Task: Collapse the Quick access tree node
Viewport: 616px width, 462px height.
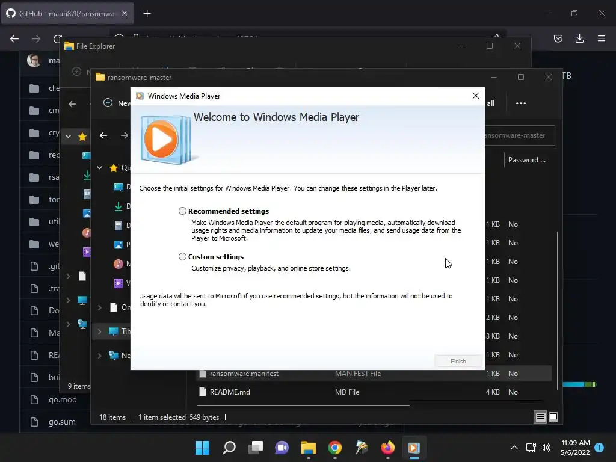Action: [x=100, y=168]
